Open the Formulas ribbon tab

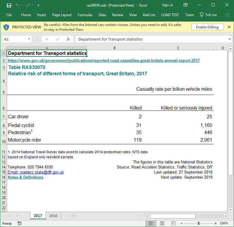click(85, 15)
